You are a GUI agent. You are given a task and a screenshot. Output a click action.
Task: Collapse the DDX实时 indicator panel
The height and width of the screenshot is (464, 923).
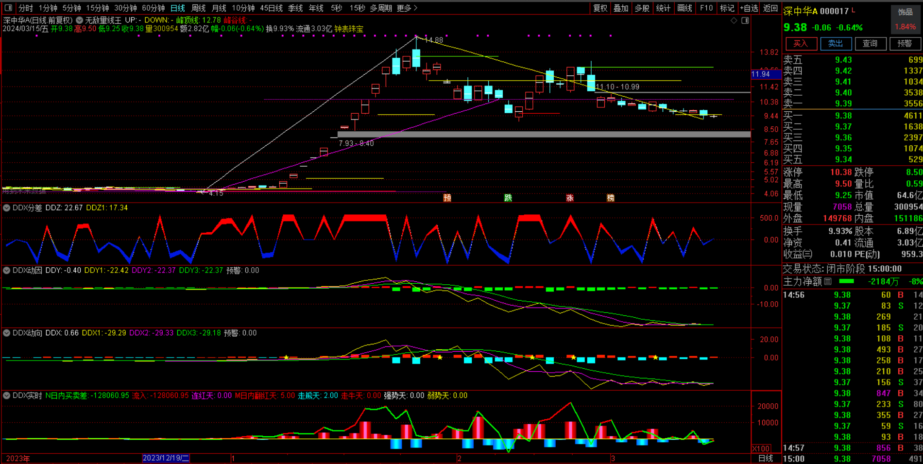click(7, 395)
